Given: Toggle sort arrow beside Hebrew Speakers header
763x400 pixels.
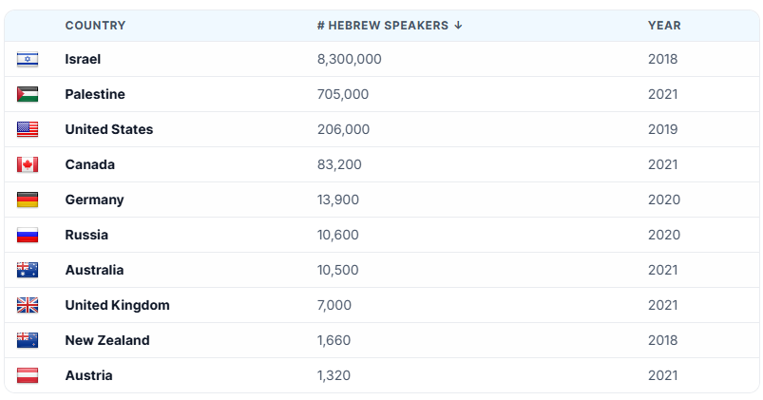Looking at the screenshot, I should (x=458, y=26).
